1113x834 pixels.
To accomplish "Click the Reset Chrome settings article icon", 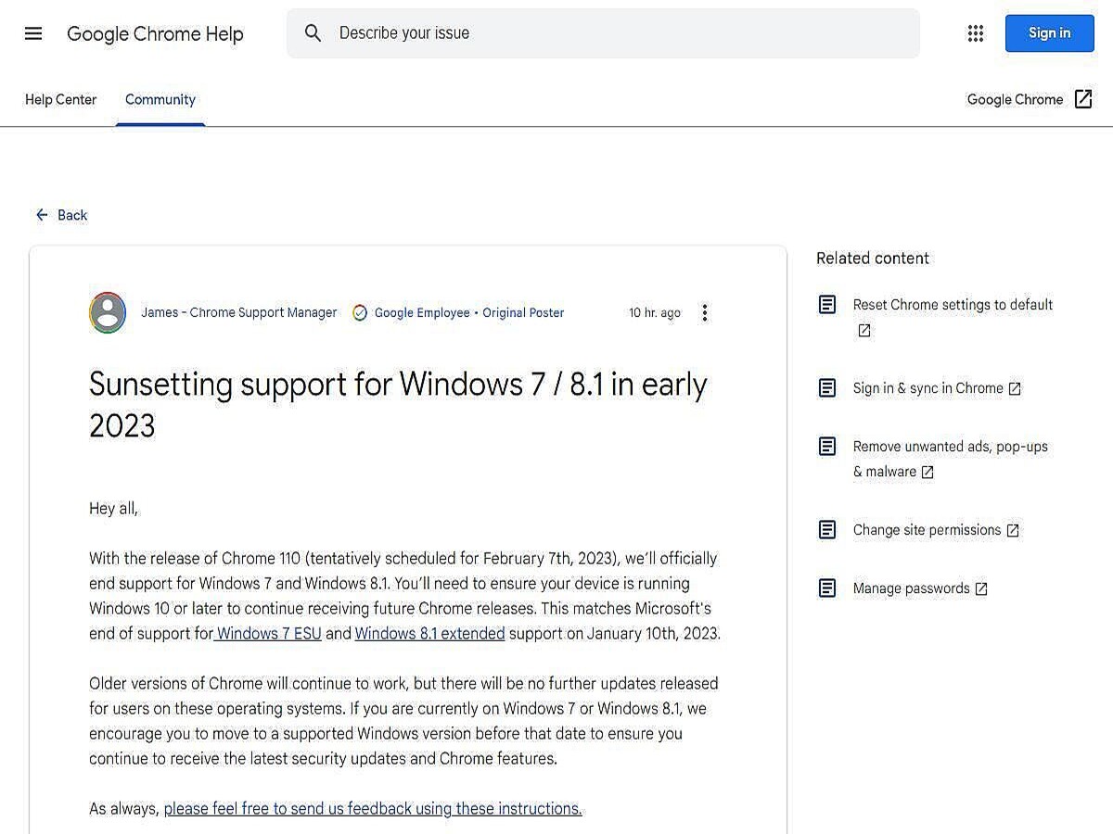I will [827, 305].
